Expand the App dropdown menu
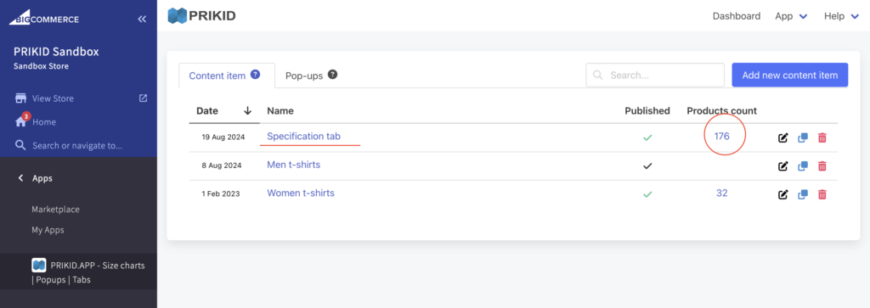This screenshot has height=308, width=870. pyautogui.click(x=791, y=16)
